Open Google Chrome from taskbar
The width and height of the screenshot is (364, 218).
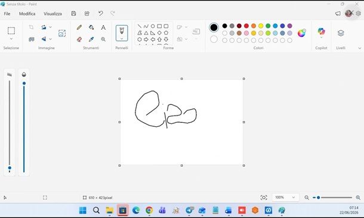(x=149, y=210)
